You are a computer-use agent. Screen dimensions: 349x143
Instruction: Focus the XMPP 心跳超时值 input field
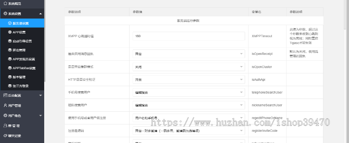click(x=189, y=36)
